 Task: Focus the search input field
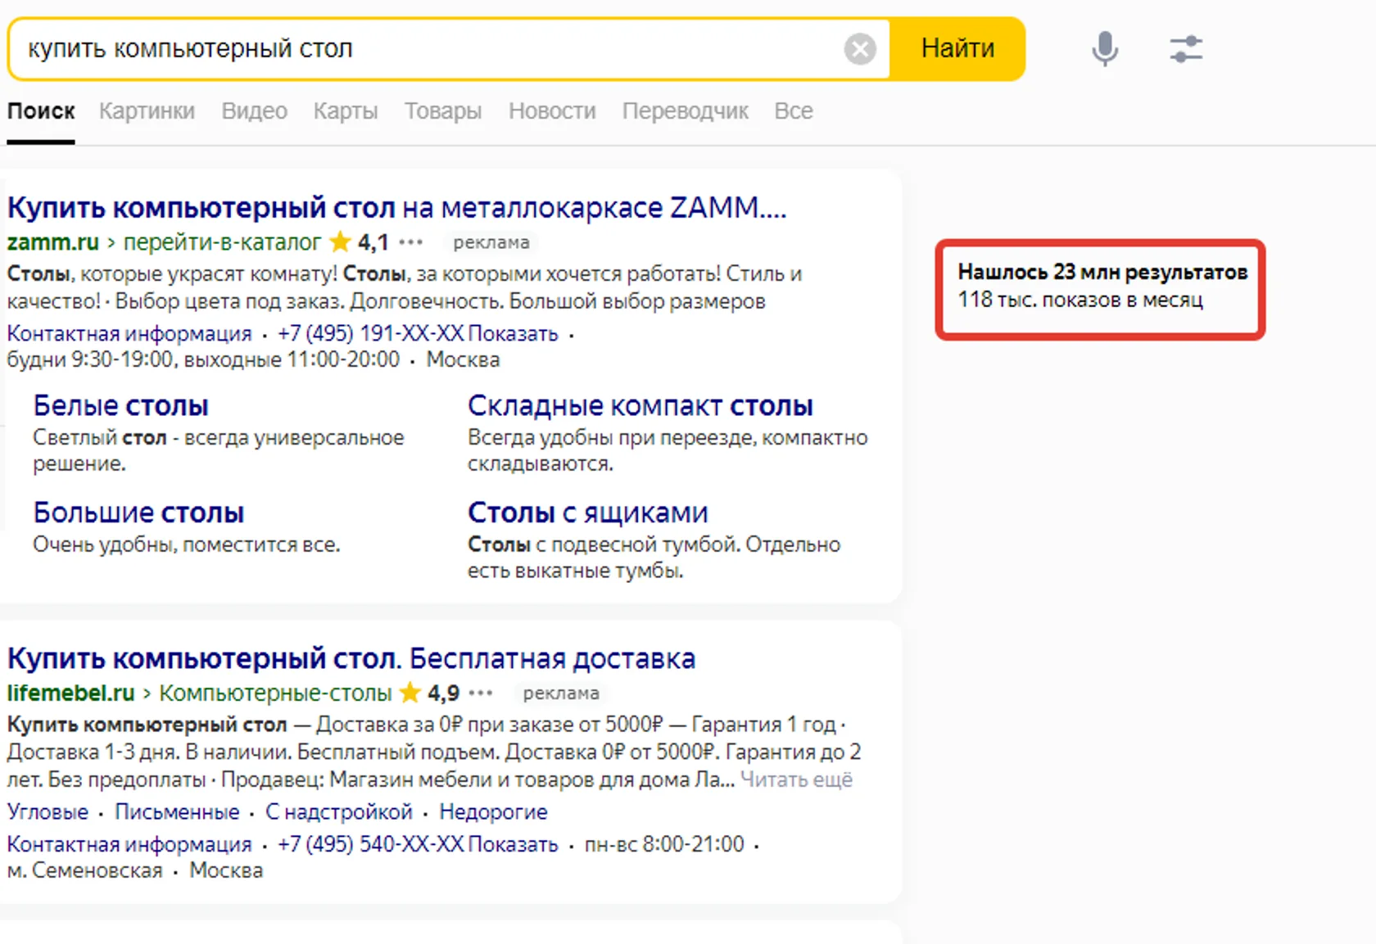426,49
